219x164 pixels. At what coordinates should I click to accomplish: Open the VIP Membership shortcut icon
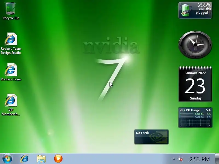[x=11, y=105]
